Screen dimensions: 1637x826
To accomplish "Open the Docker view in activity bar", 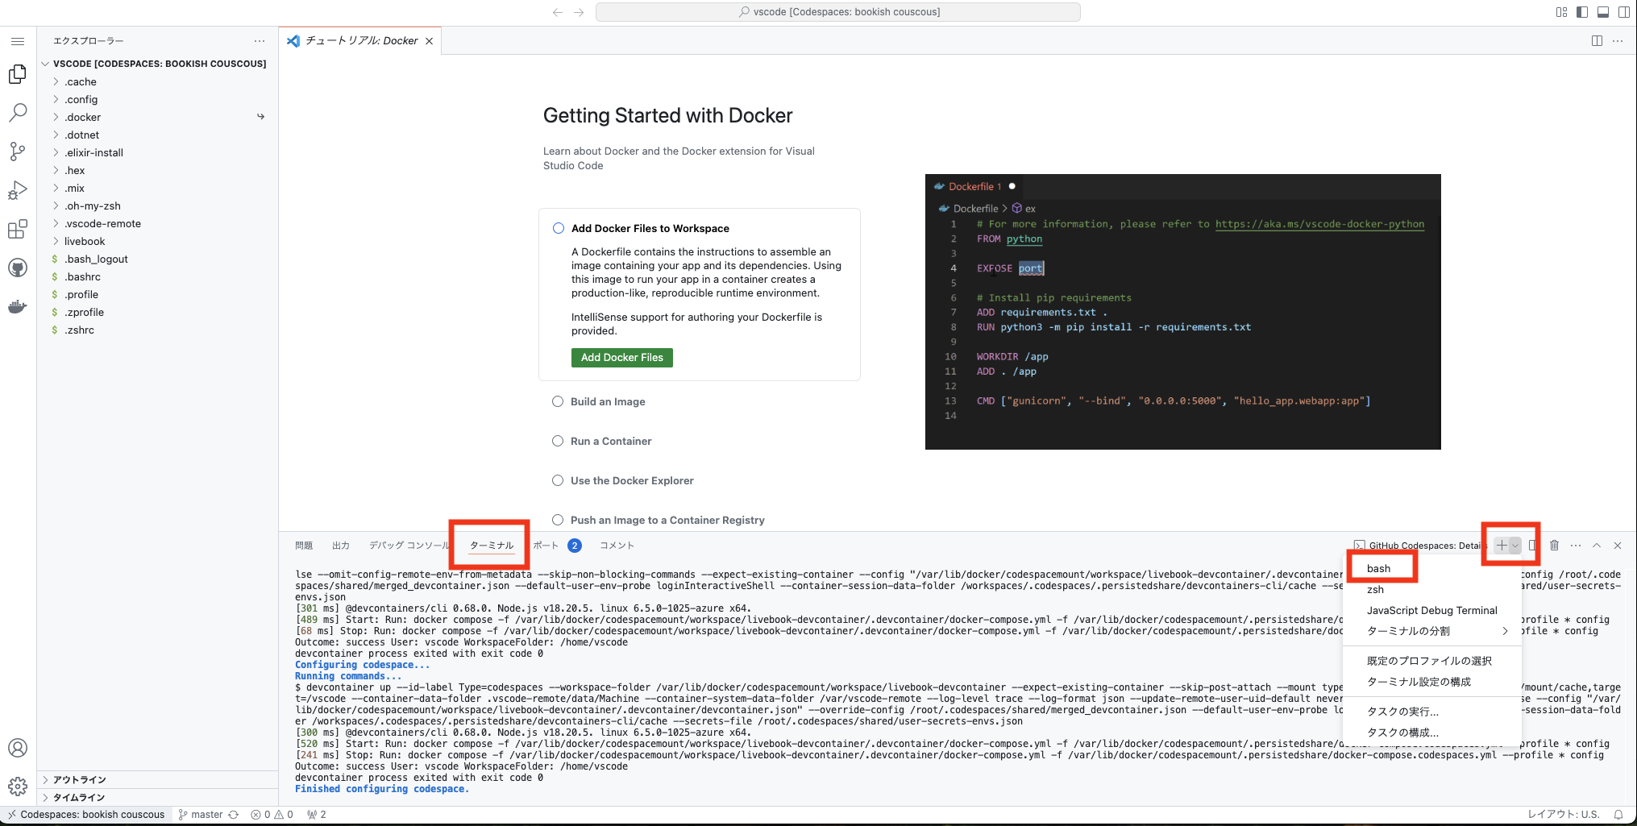I will coord(18,306).
